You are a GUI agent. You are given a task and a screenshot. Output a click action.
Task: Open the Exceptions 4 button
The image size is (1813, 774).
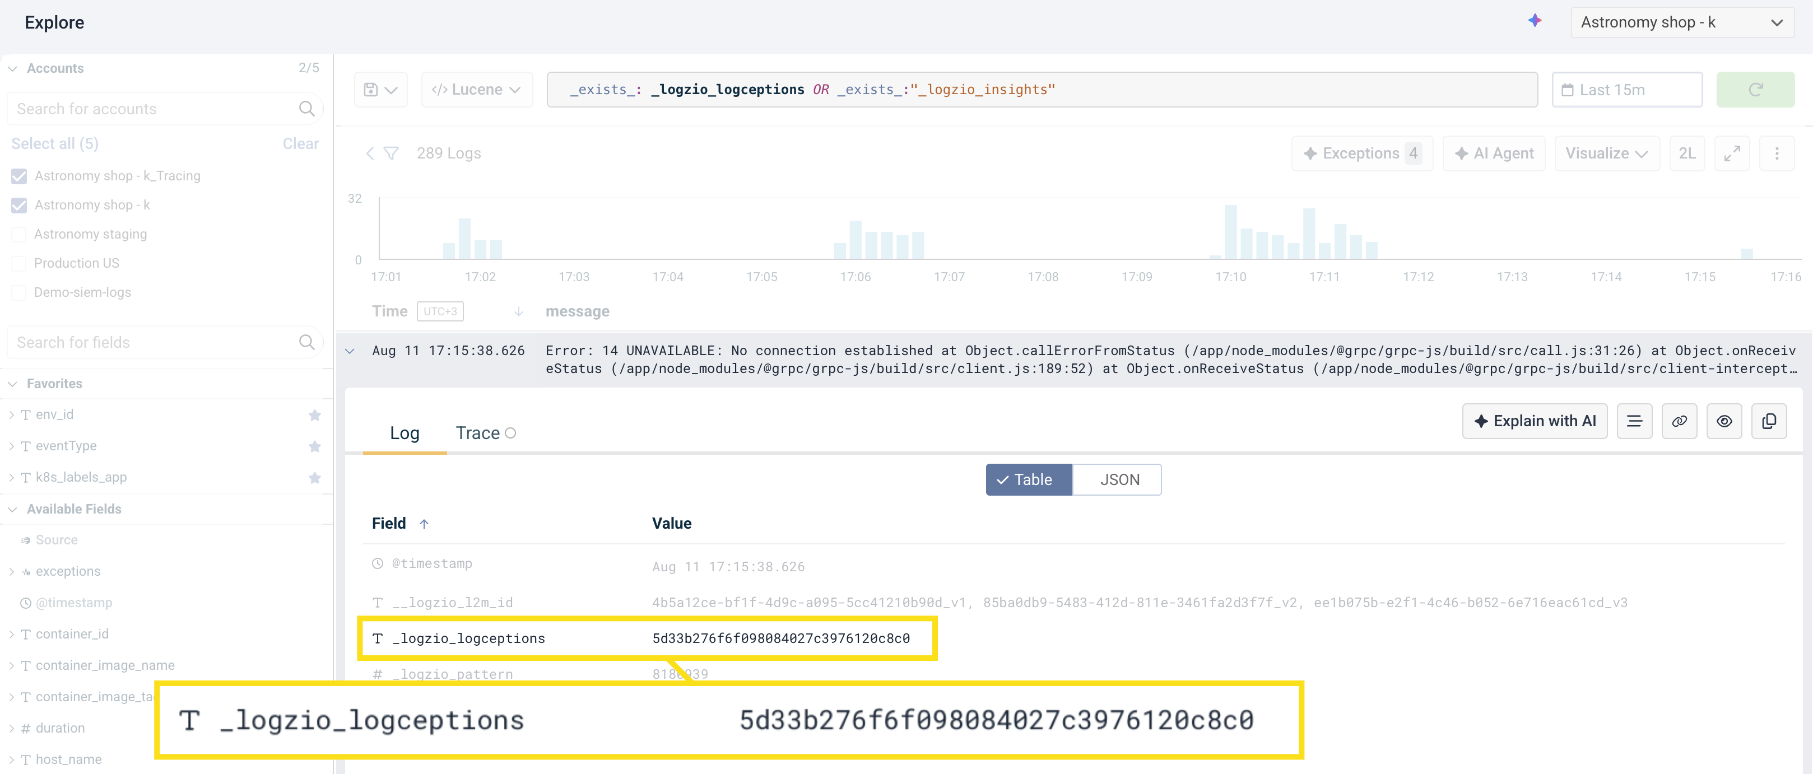tap(1362, 153)
